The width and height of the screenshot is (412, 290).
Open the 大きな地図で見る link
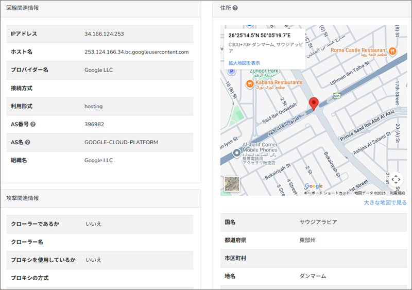click(x=385, y=202)
